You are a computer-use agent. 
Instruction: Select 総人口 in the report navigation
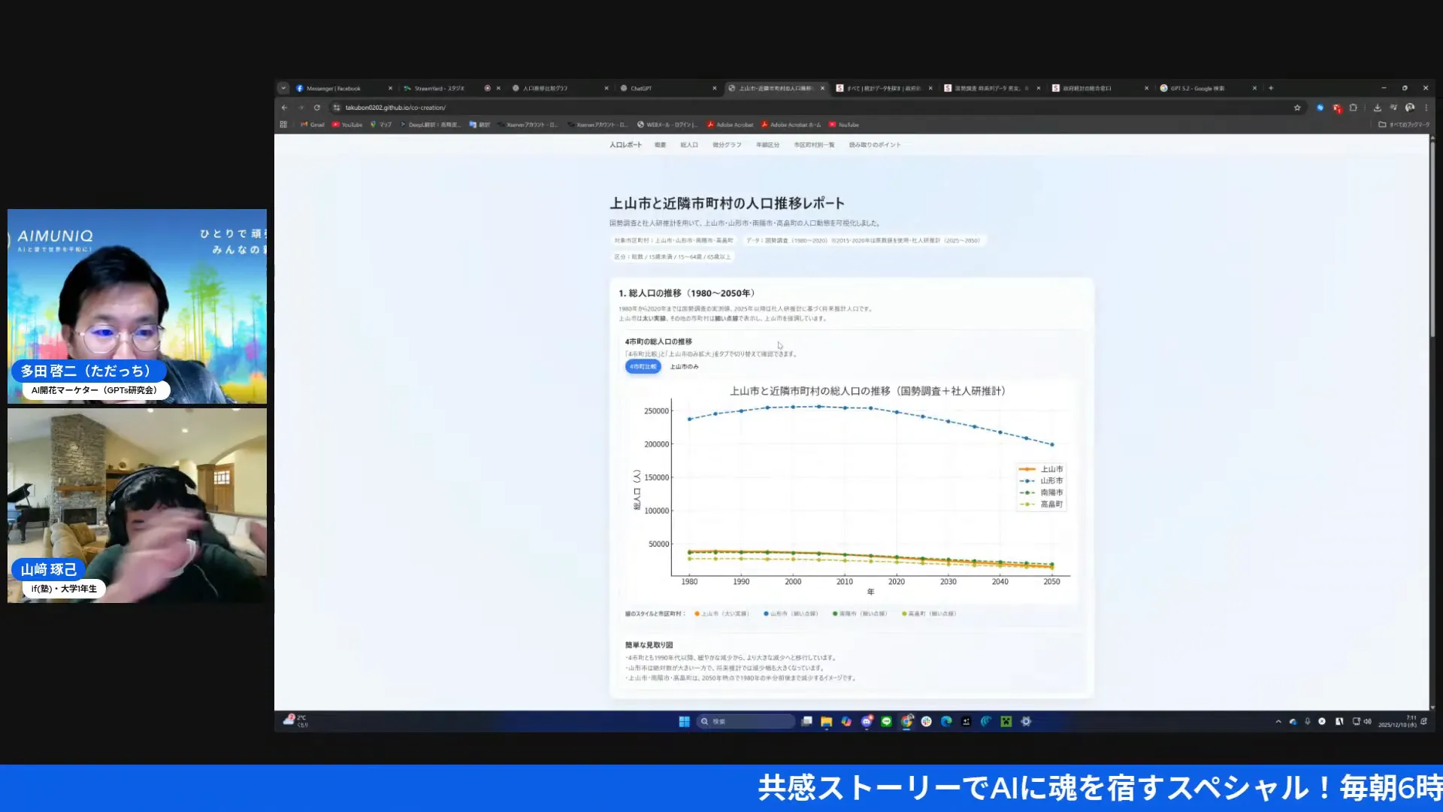[x=688, y=144]
